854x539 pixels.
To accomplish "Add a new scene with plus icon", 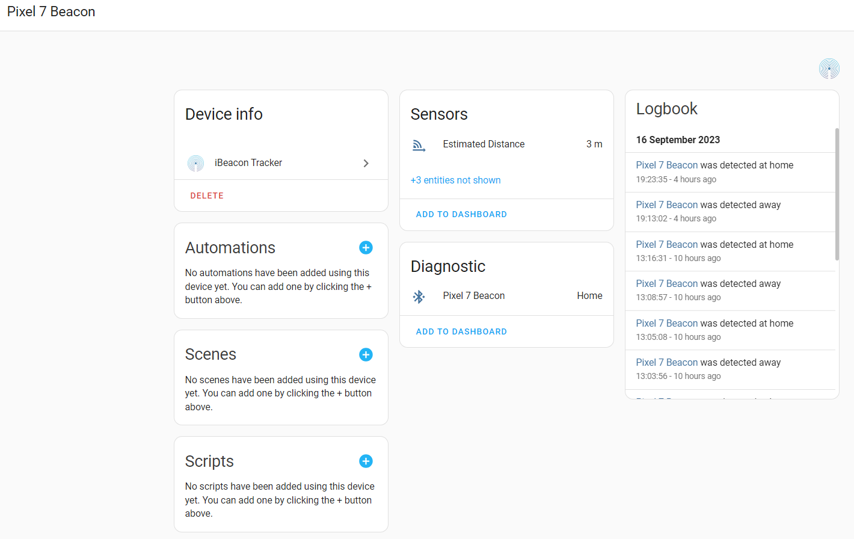I will [x=366, y=355].
